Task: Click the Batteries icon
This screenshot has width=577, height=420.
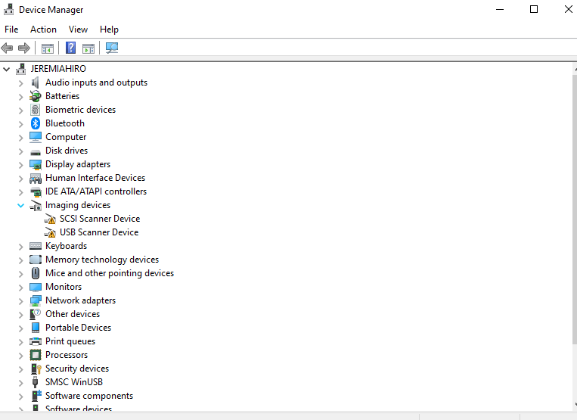Action: pos(36,96)
